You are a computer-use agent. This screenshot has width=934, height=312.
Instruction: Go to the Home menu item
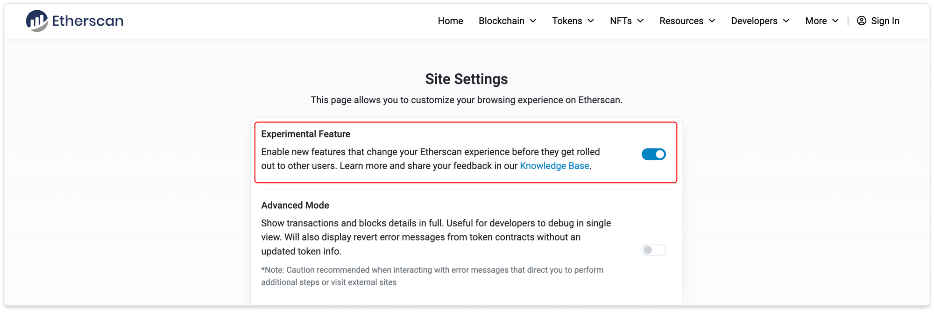(450, 21)
